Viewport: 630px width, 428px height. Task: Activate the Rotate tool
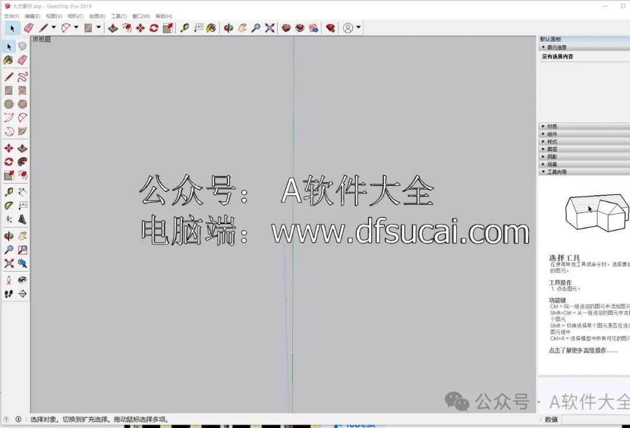(8, 162)
